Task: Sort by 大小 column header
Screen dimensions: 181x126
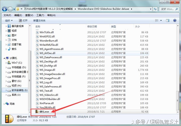Action: [x=137, y=27]
